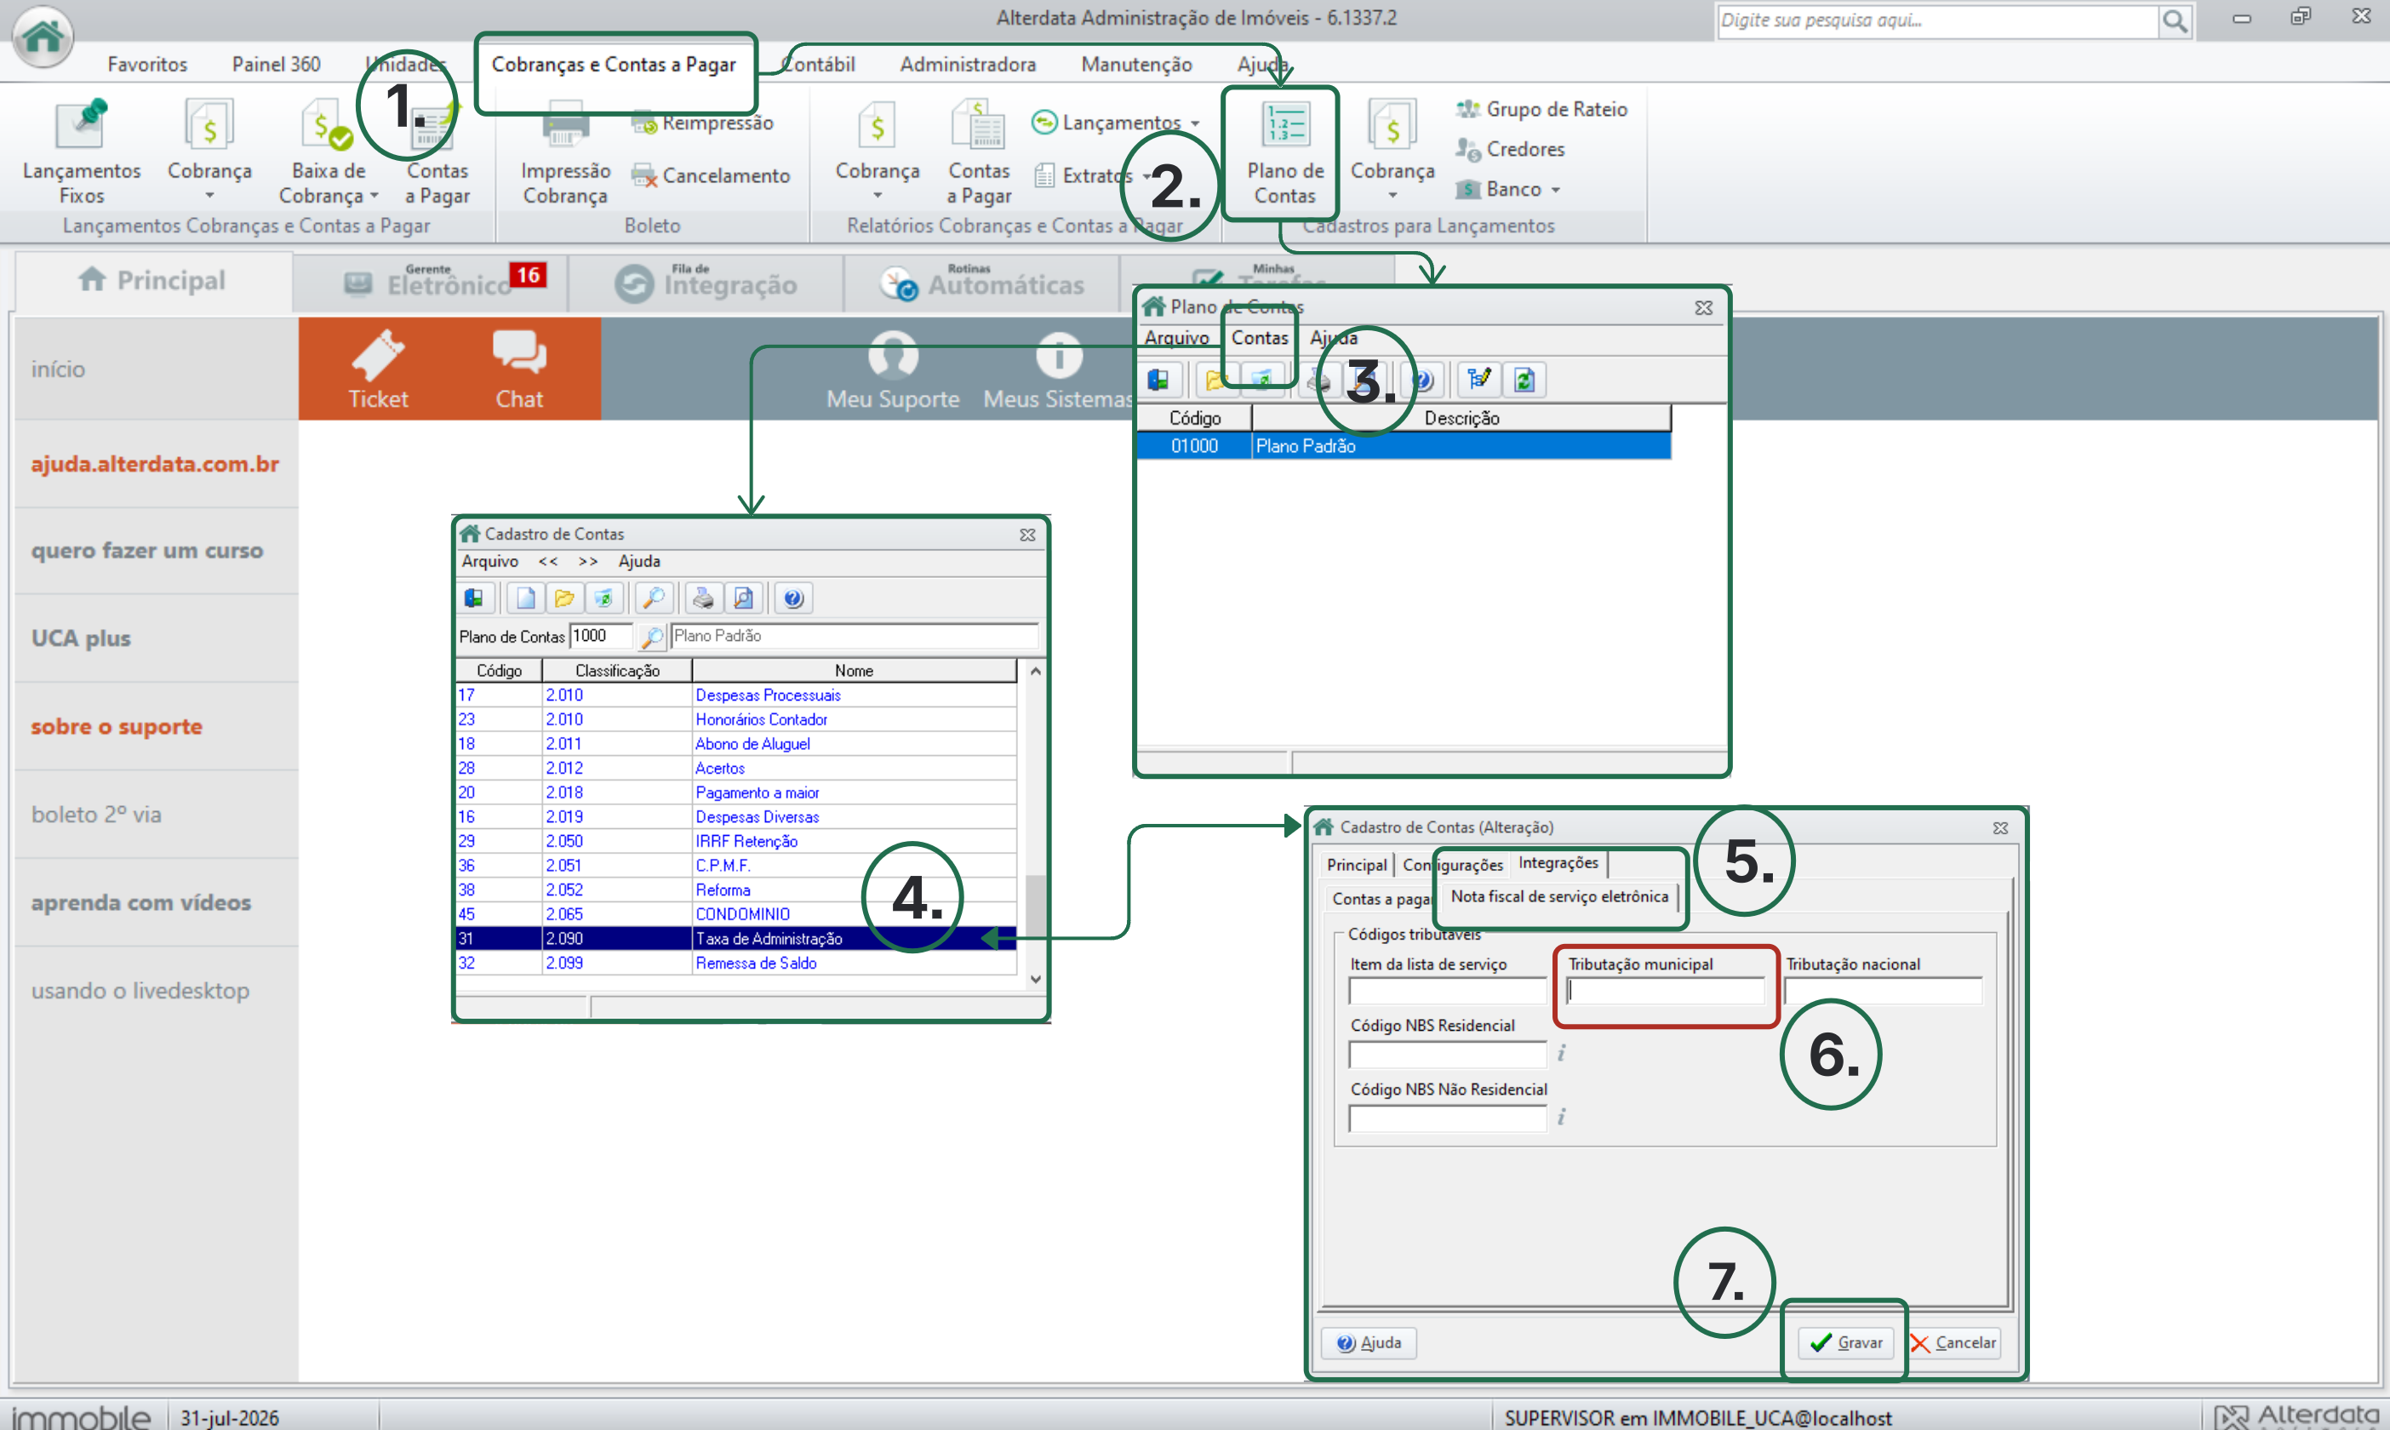Click the Item da lista de serviço field
Viewport: 2390px width, 1430px height.
point(1448,991)
